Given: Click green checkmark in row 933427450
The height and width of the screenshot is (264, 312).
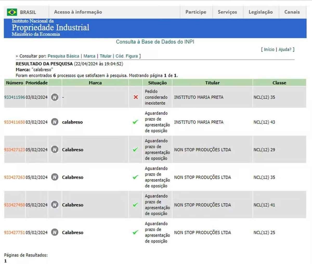Looking at the screenshot, I should point(135,205).
